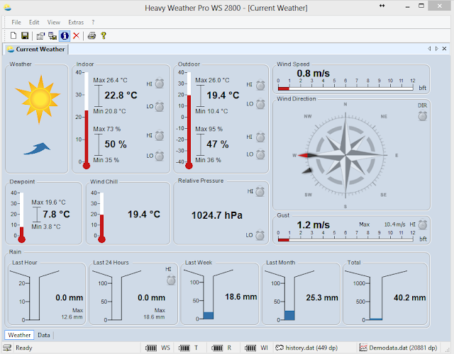Click the Indoor thermometer gauge

[87, 120]
